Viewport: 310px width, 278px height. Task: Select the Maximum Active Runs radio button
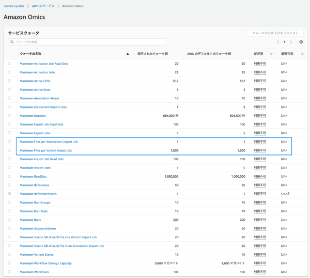click(x=10, y=90)
